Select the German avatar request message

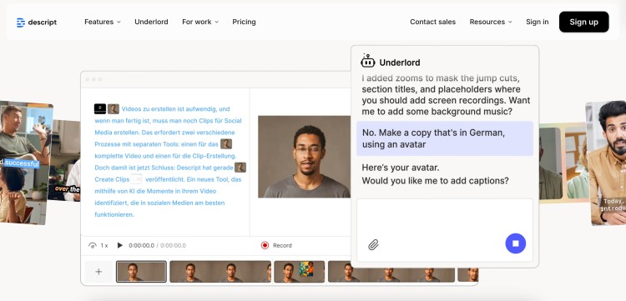[445, 138]
